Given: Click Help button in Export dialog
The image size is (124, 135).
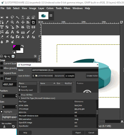Looking at the screenshot, I should pos(25,133).
